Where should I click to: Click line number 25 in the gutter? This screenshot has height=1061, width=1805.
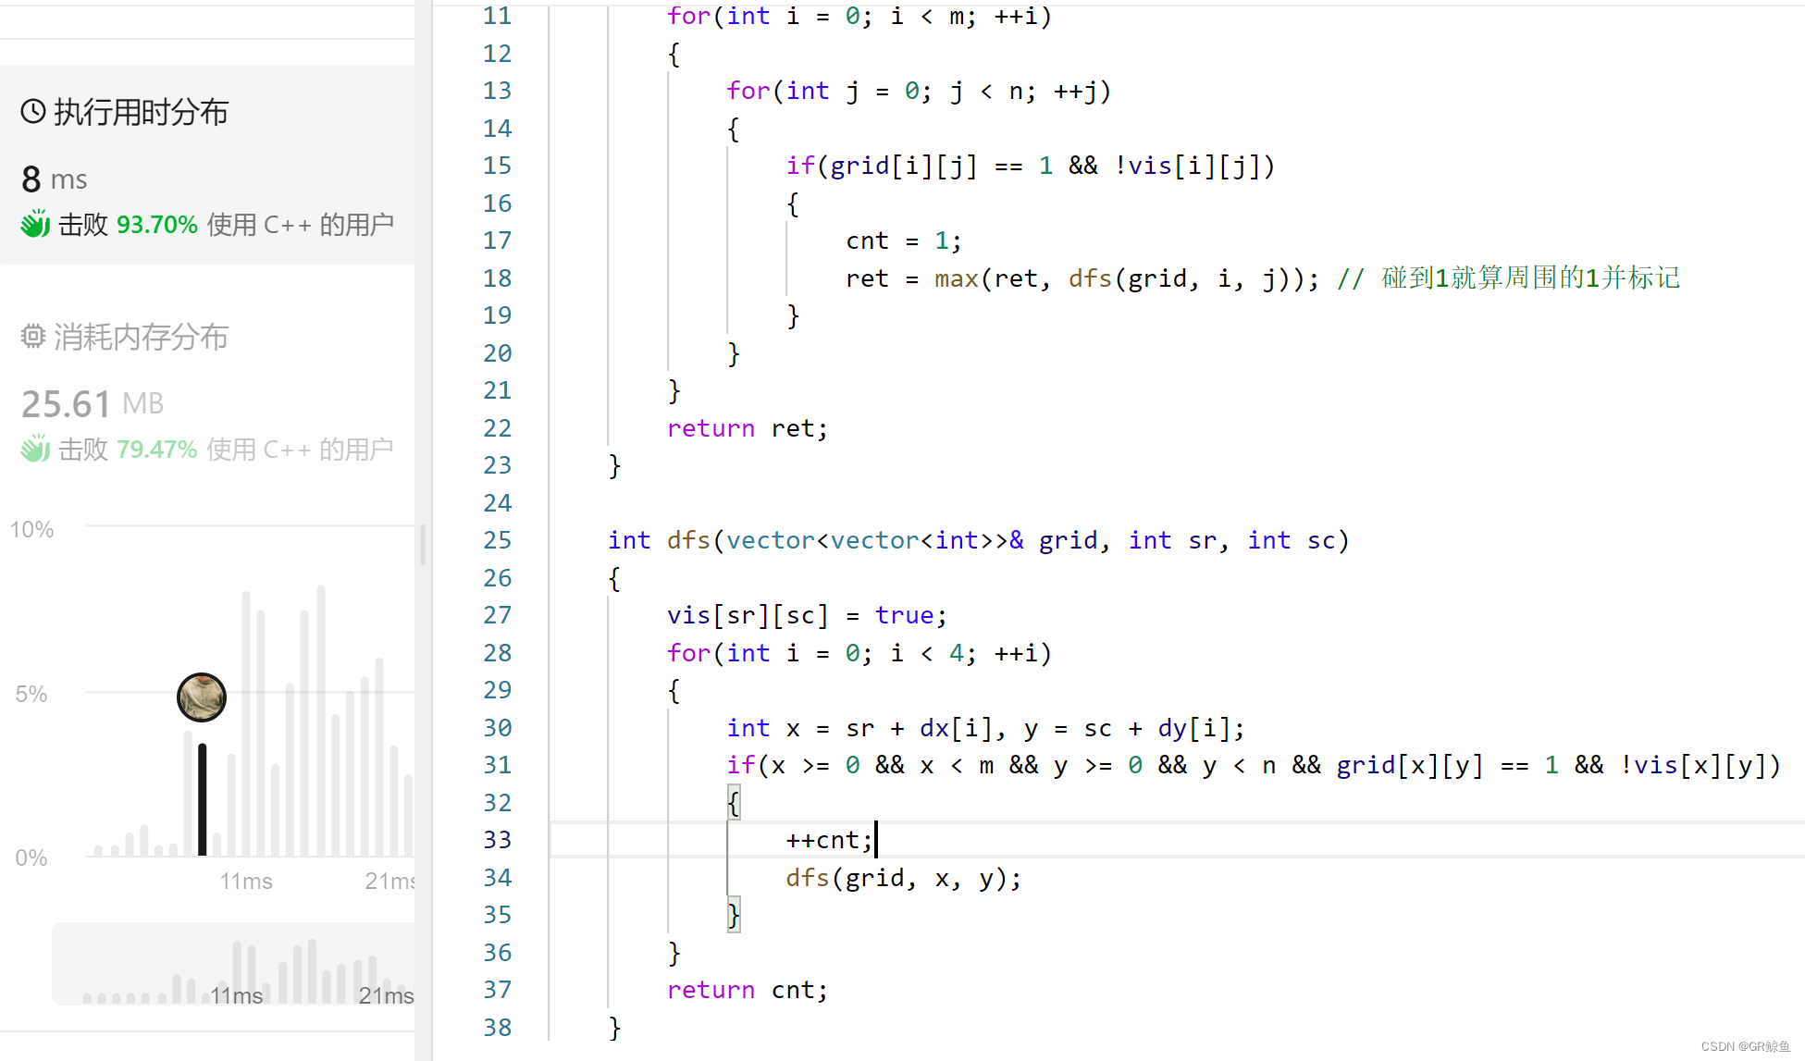click(497, 540)
